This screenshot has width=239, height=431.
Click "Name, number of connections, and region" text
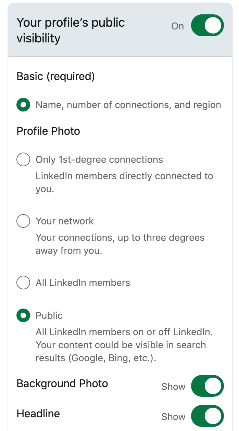[x=128, y=105]
